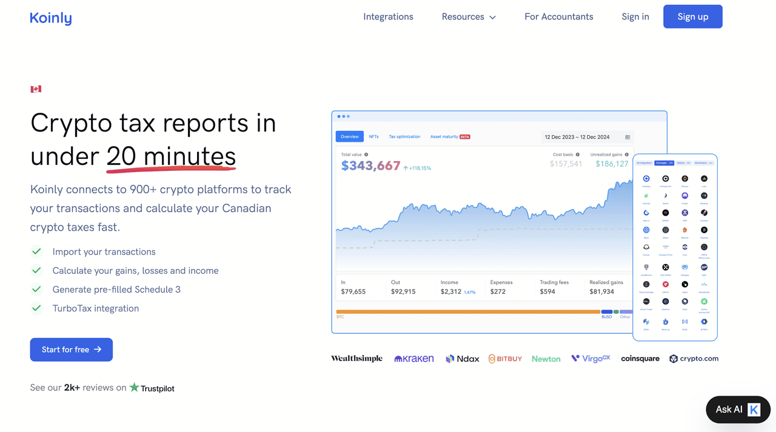Click the orange BTC allocation bar
This screenshot has height=432, width=776.
coord(467,311)
